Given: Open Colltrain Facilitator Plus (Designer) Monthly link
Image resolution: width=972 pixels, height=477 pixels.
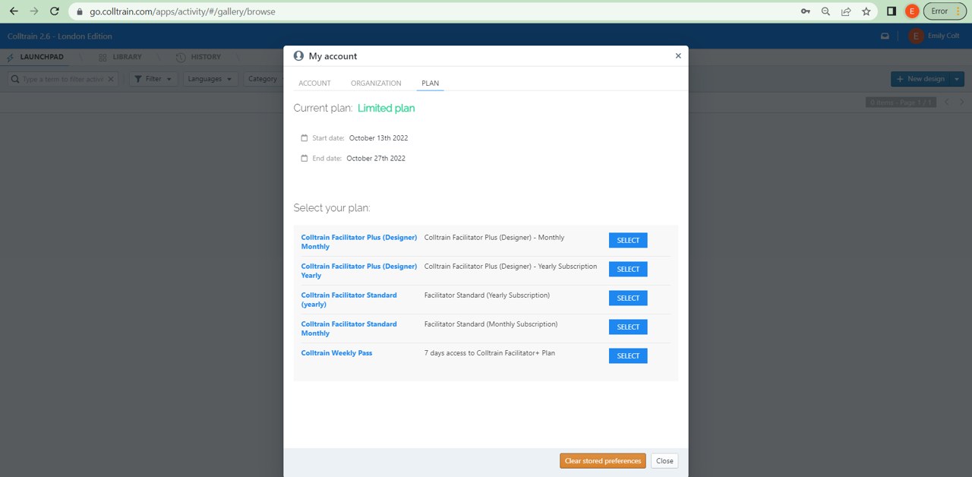Looking at the screenshot, I should [x=359, y=242].
